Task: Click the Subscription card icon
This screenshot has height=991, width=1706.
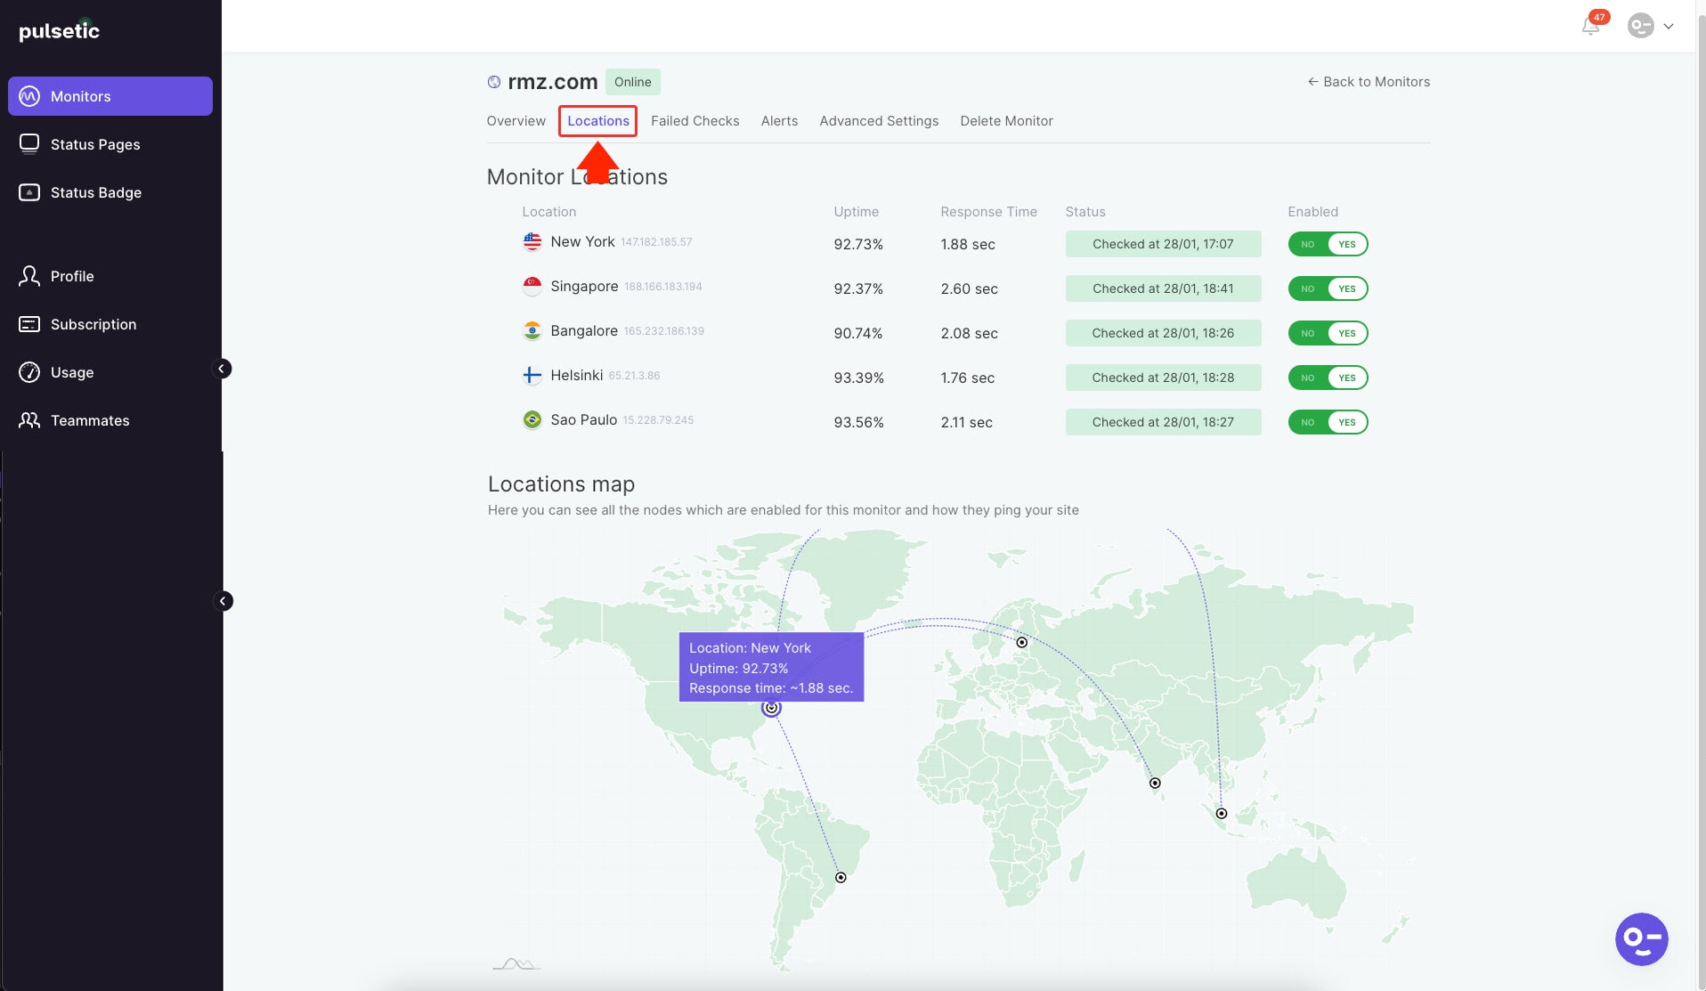Action: (29, 324)
